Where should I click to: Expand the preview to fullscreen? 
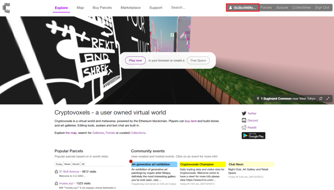pos(328,98)
